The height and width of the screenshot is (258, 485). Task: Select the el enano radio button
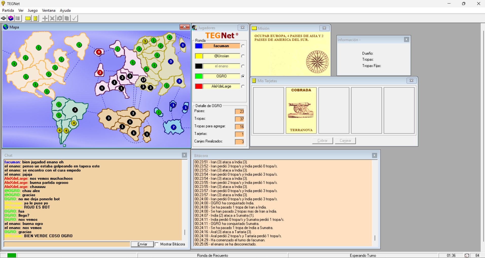[x=243, y=66]
